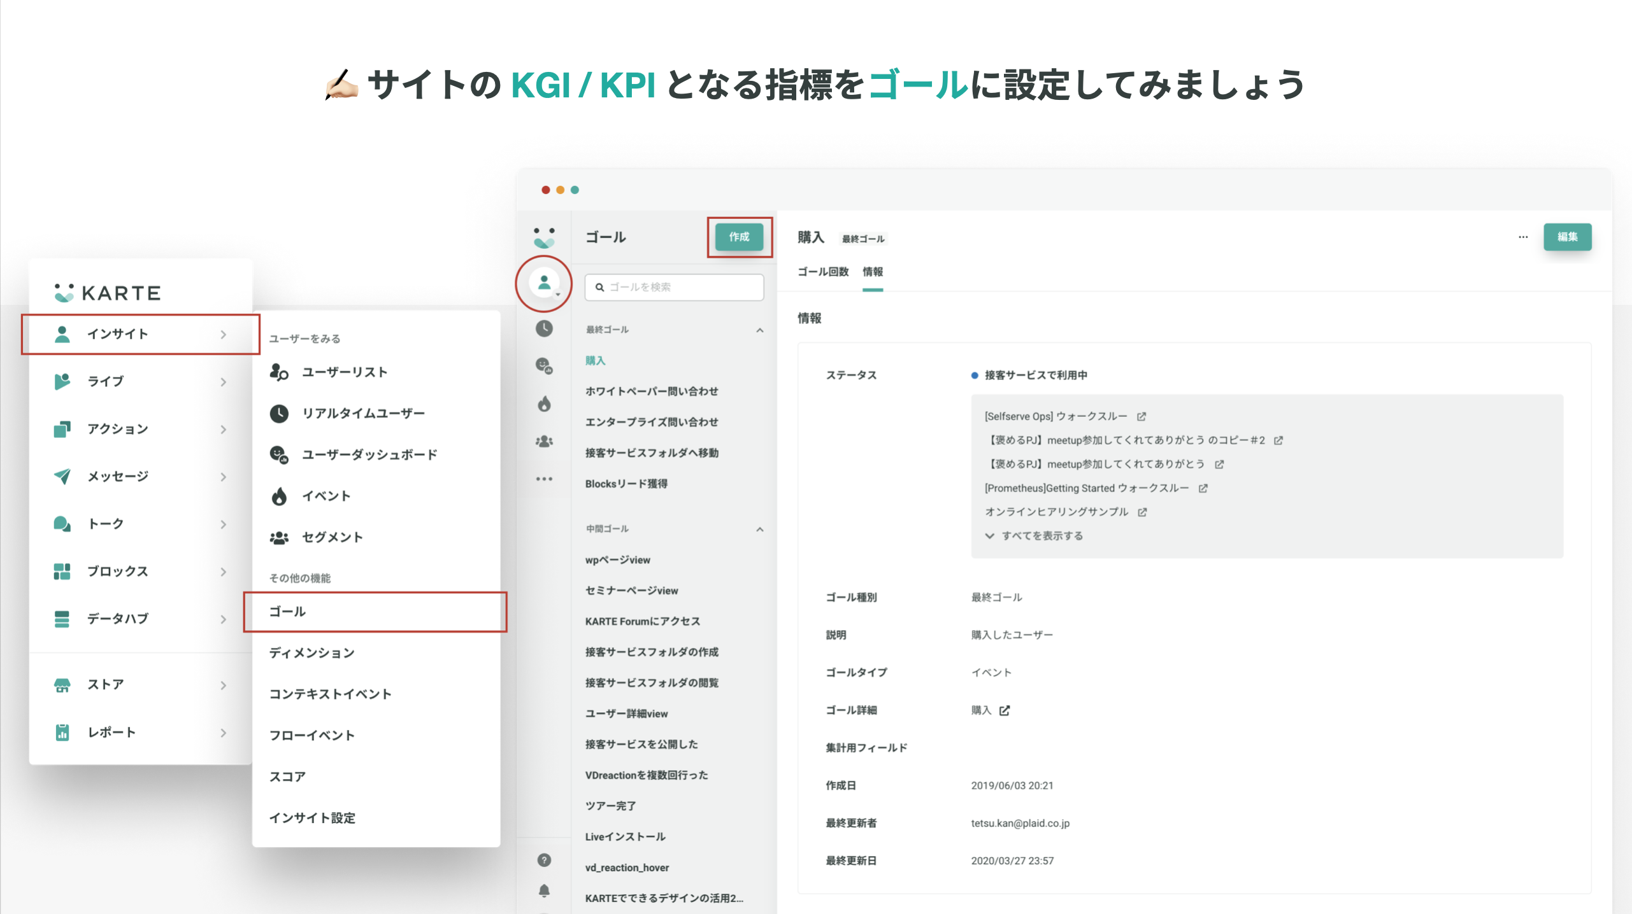This screenshot has width=1632, height=914.
Task: Open the help question mark icon
Action: click(544, 860)
